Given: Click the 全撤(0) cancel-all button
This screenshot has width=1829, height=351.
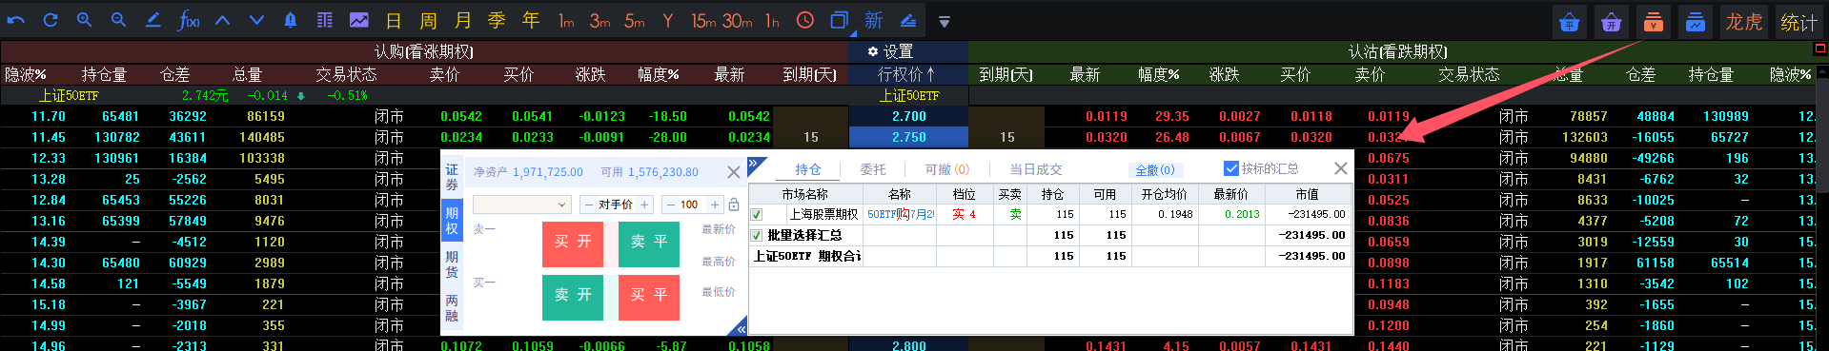Looking at the screenshot, I should point(1155,170).
